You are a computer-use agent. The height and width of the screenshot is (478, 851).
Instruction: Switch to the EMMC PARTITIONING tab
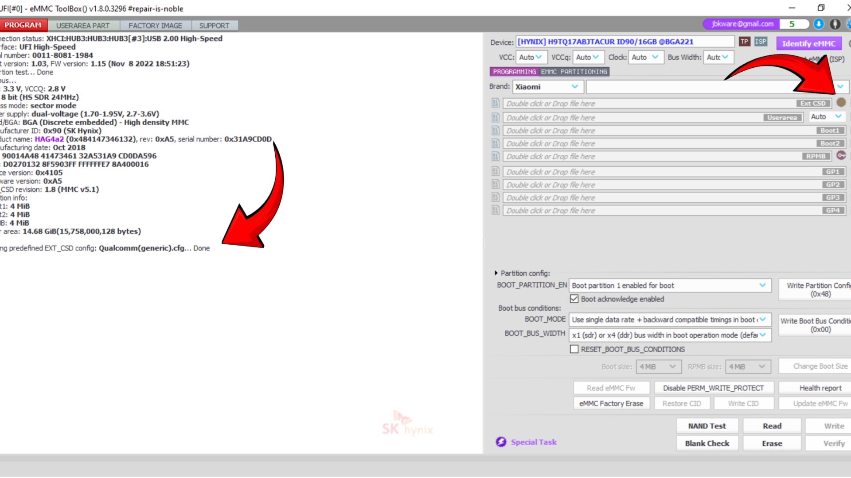pos(574,72)
